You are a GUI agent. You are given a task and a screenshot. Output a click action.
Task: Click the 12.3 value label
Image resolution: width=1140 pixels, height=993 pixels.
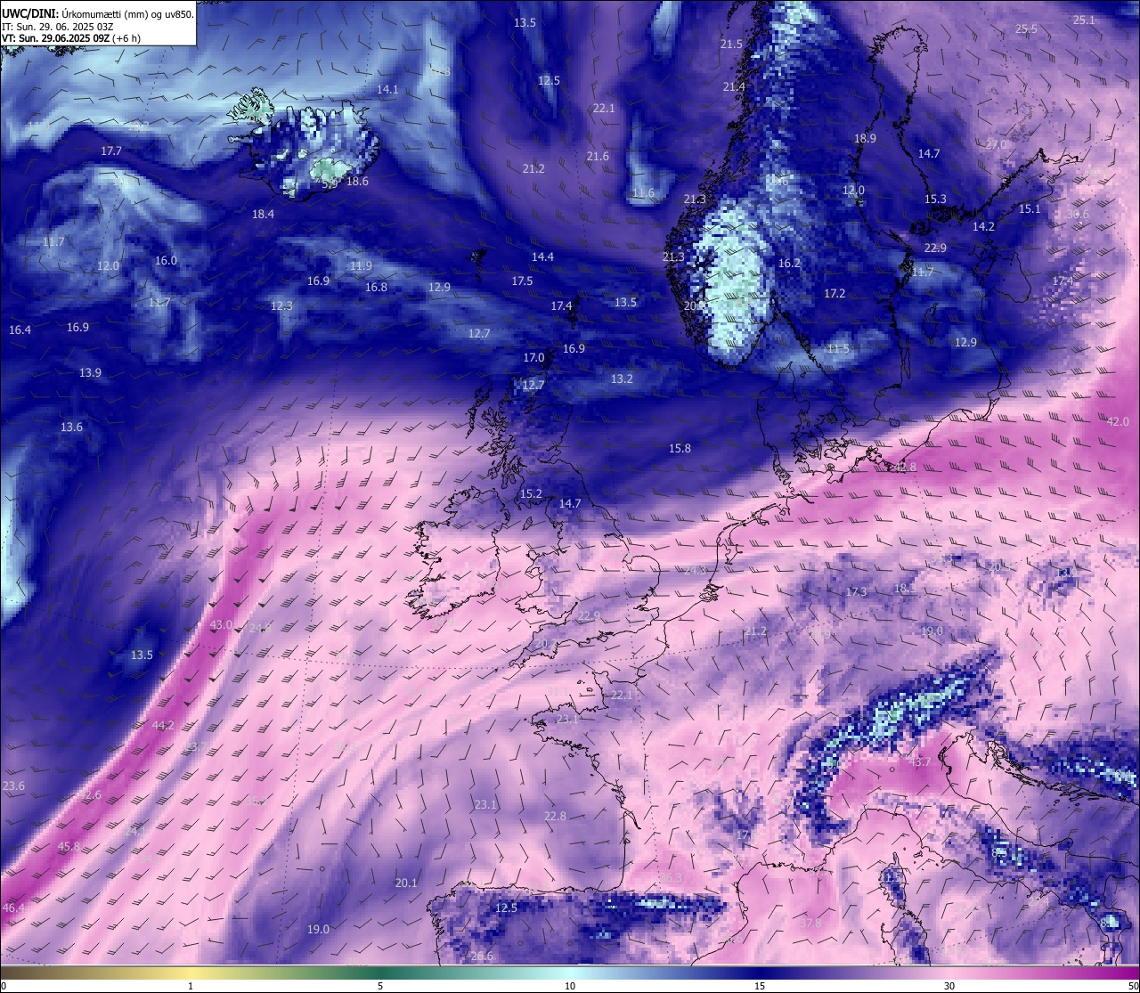click(x=281, y=305)
